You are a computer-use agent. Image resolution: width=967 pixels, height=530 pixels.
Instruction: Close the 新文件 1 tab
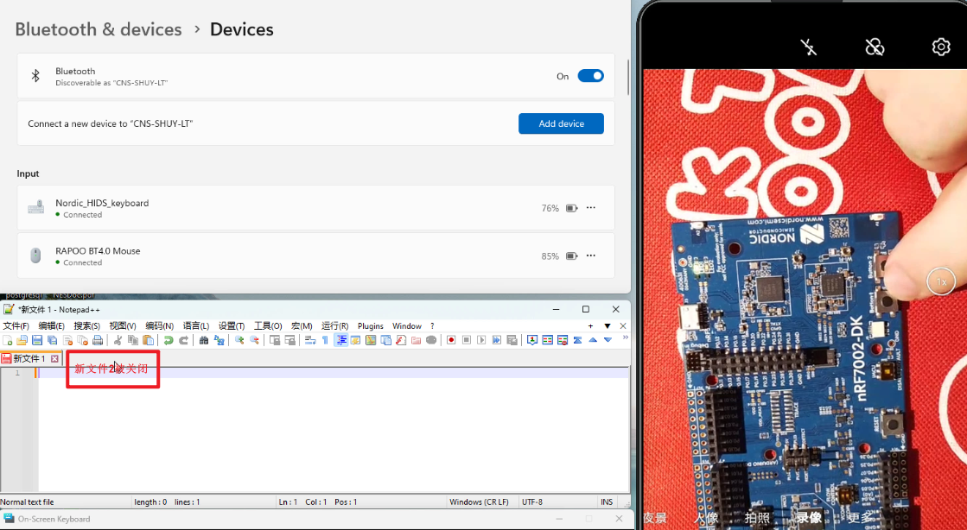click(55, 359)
